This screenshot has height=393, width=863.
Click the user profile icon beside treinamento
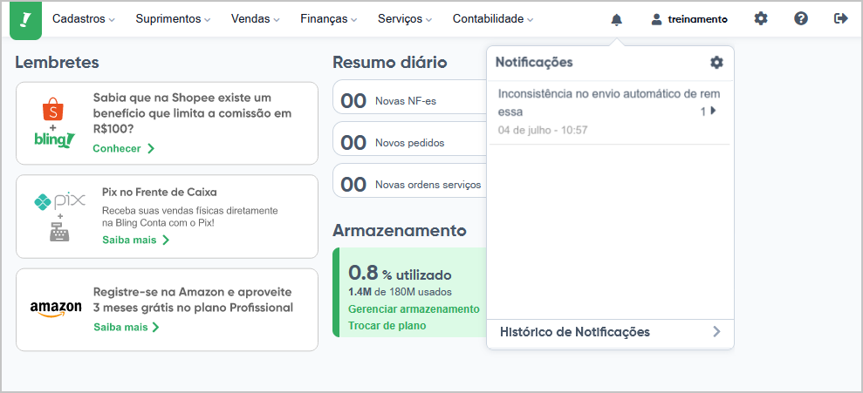(x=656, y=19)
